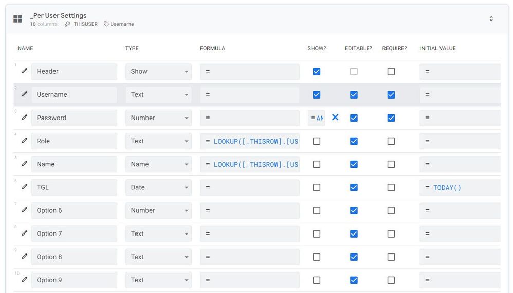The width and height of the screenshot is (513, 293).
Task: Open the Name type dropdown for Name column
Action: click(159, 164)
